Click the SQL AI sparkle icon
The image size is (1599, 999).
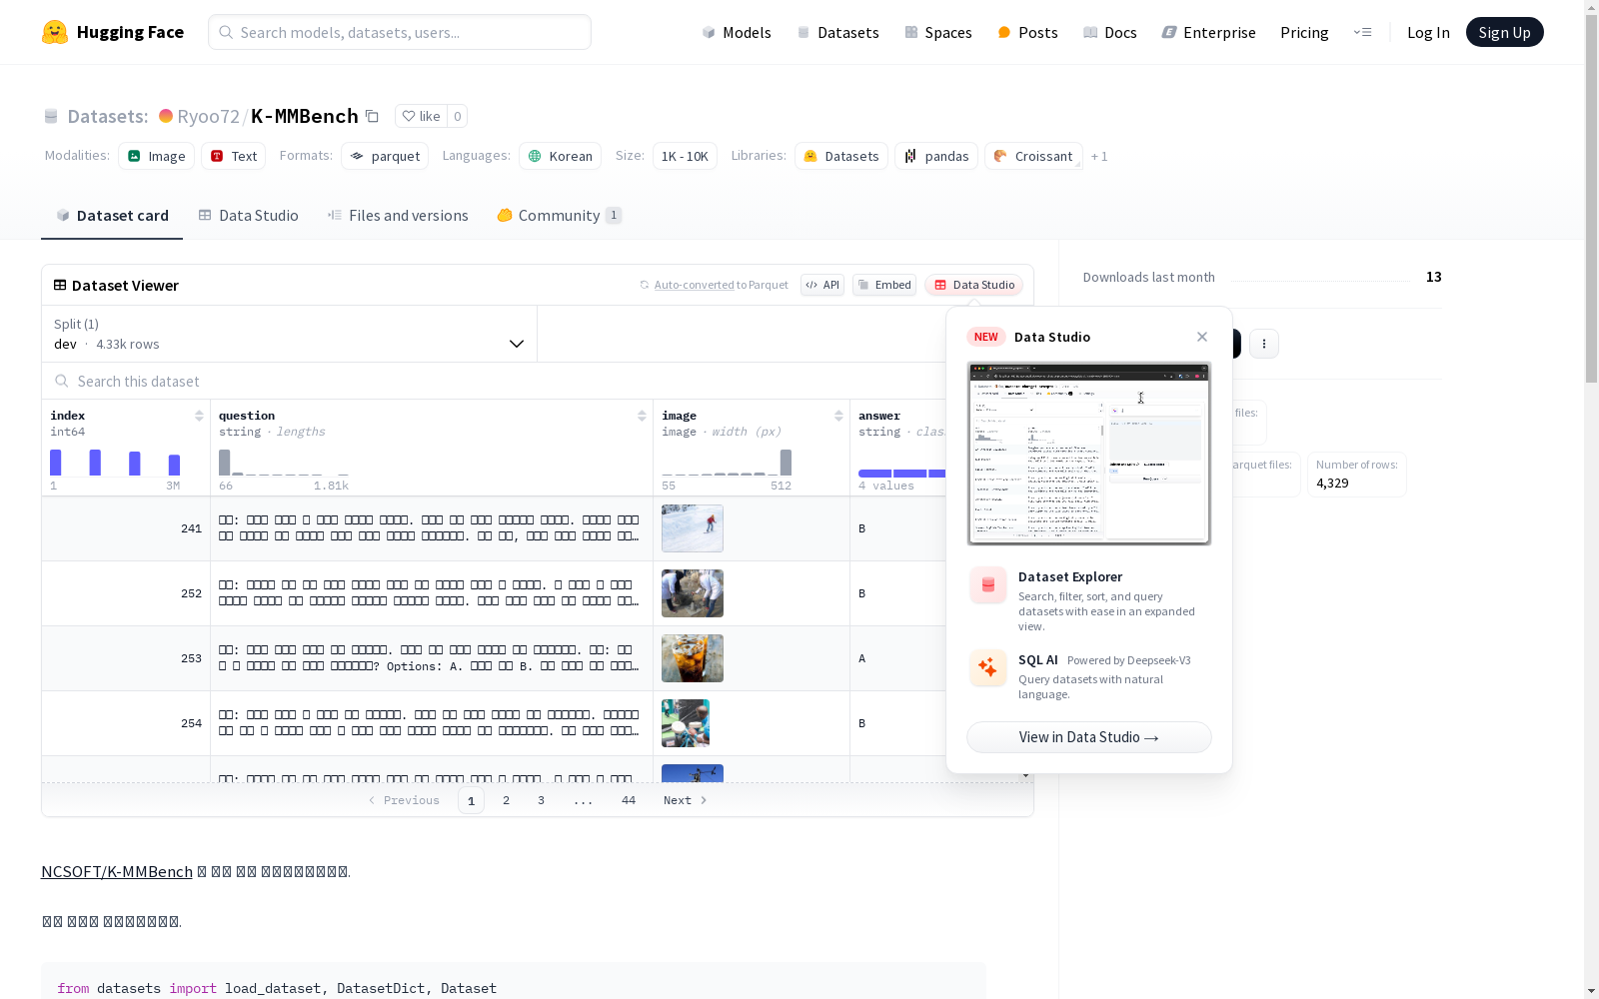tap(988, 667)
